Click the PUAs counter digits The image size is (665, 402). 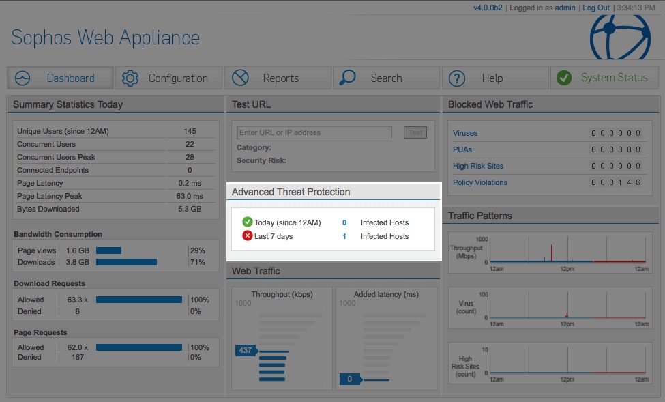[x=616, y=150]
